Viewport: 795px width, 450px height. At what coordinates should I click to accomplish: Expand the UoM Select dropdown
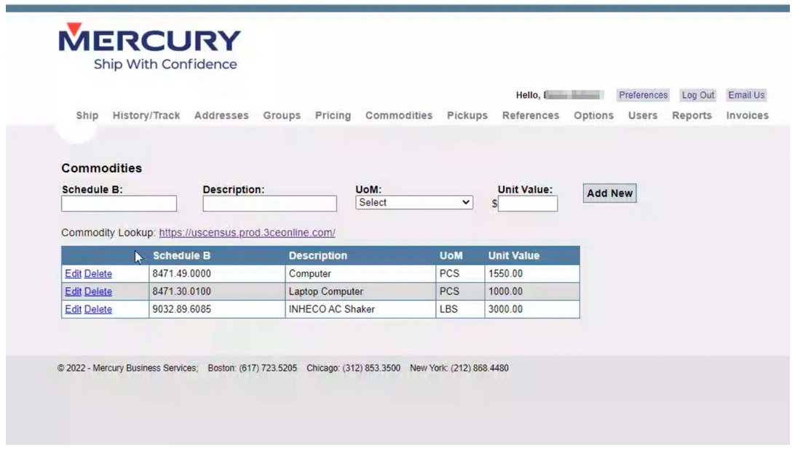414,203
